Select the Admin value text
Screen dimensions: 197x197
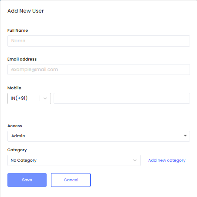[18, 136]
